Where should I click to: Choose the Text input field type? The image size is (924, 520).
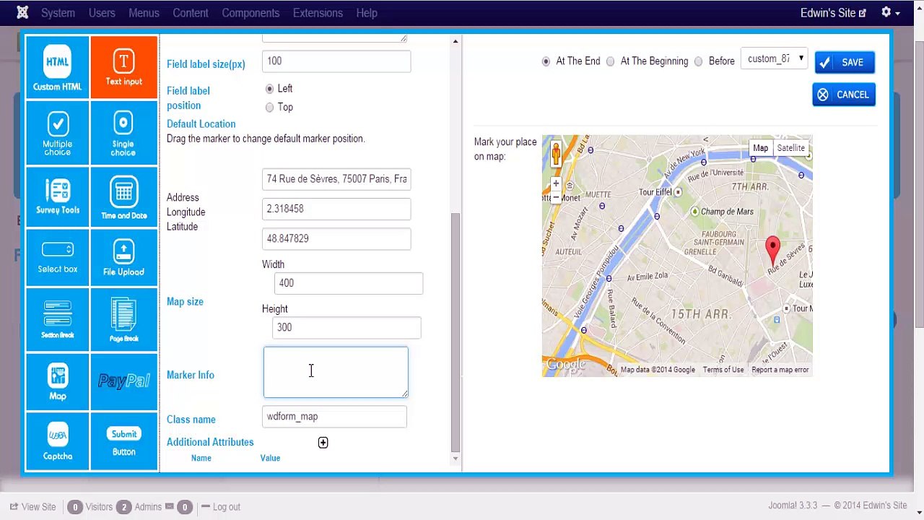[123, 67]
